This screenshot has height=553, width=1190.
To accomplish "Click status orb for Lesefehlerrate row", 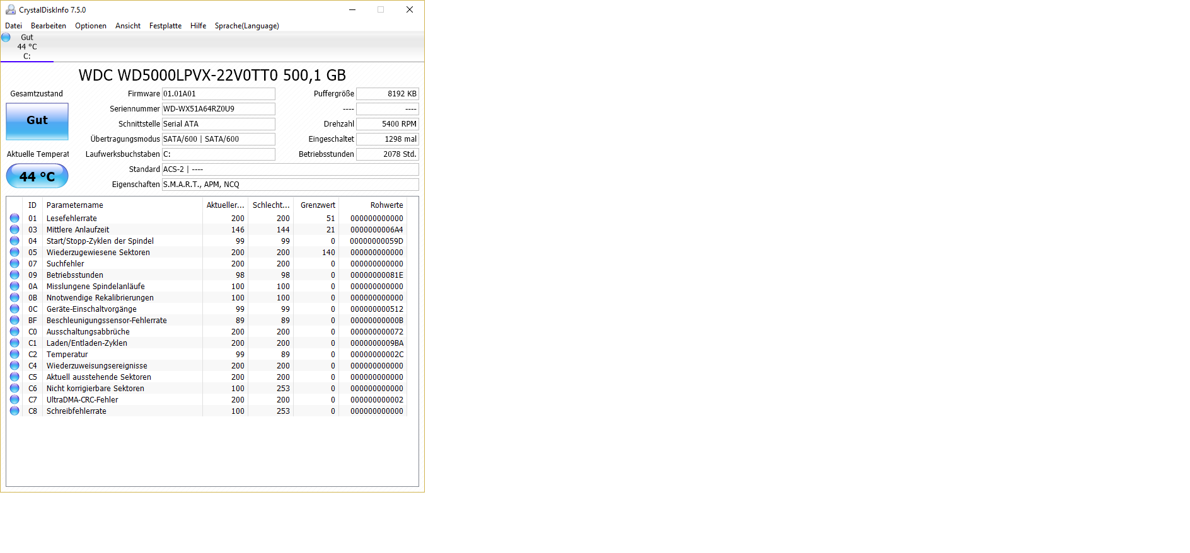I will click(x=14, y=218).
